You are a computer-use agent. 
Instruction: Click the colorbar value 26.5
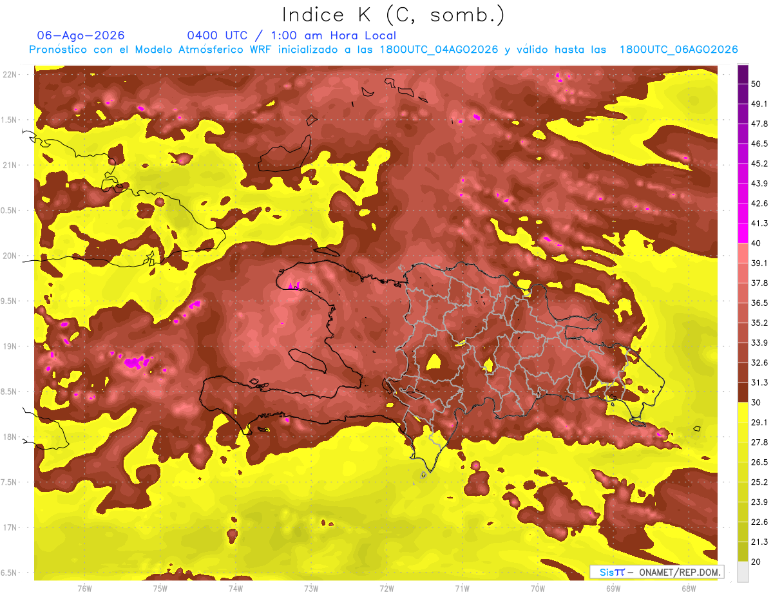(759, 462)
